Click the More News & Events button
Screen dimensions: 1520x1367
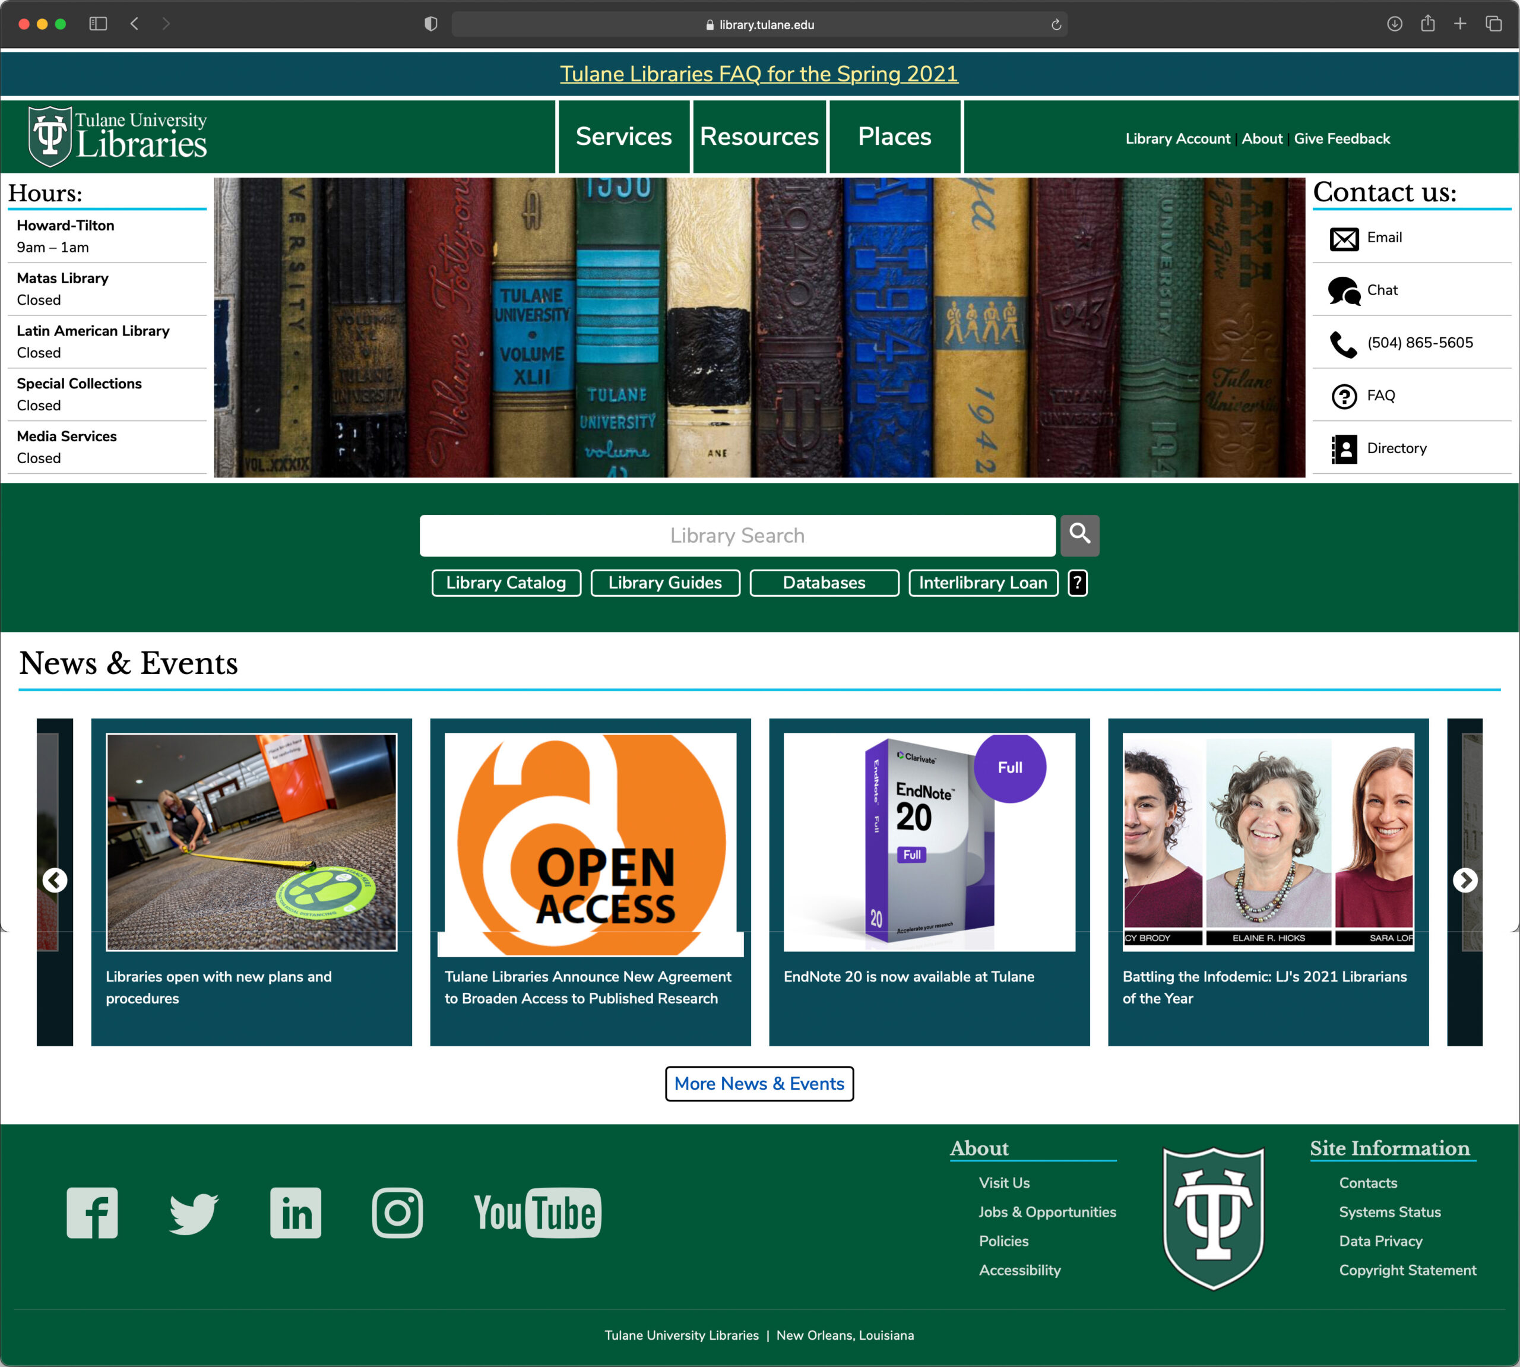pos(759,1084)
